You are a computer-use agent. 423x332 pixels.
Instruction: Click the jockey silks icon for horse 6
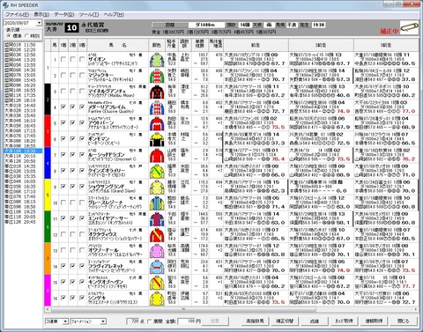[157, 139]
